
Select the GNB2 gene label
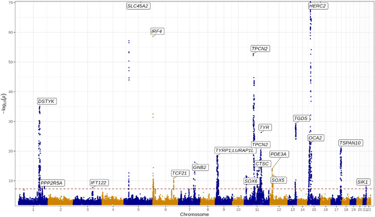pyautogui.click(x=200, y=167)
